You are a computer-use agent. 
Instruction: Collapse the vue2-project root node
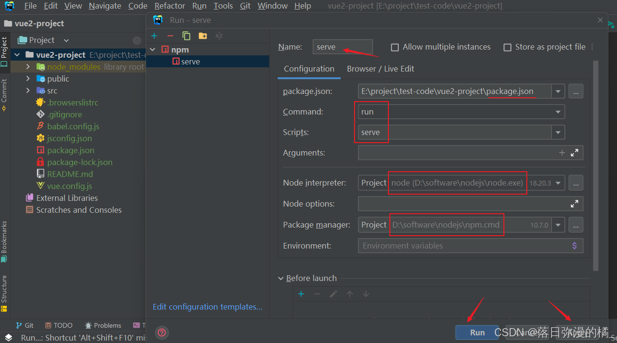point(17,55)
